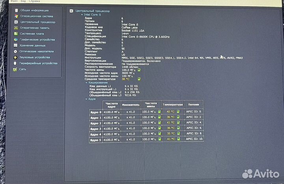The image size is (284, 184).
Task: Open Общая информация section
Action: click(x=34, y=10)
